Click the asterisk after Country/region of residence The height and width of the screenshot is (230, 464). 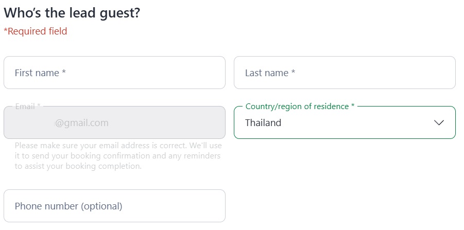coord(353,107)
